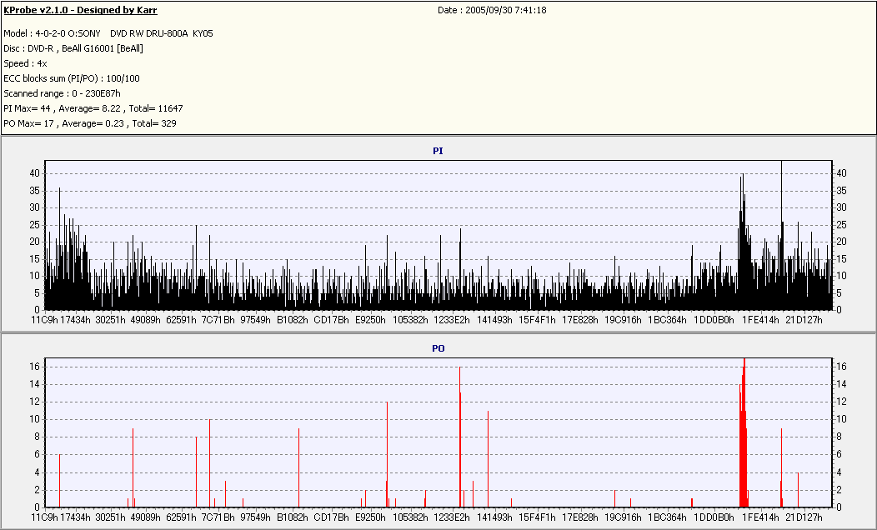This screenshot has height=530, width=877.
Task: Click the Speed 4x line
Action: coord(25,63)
